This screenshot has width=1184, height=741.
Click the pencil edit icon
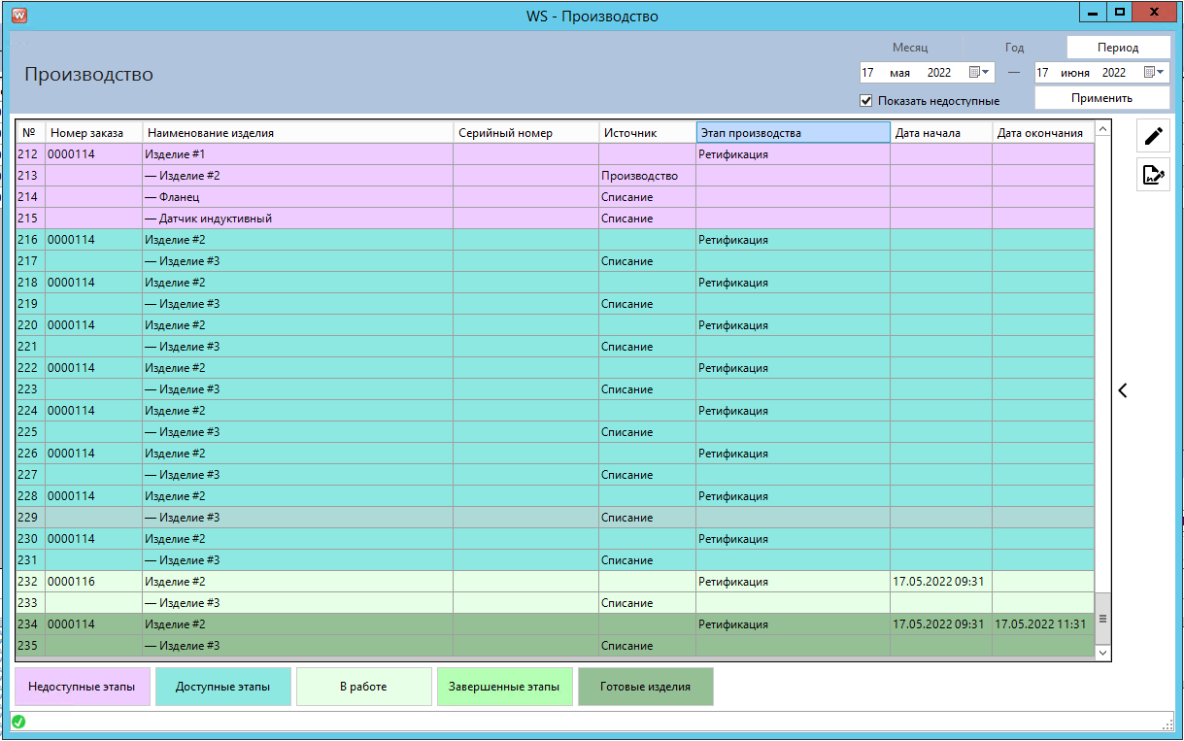(x=1153, y=136)
